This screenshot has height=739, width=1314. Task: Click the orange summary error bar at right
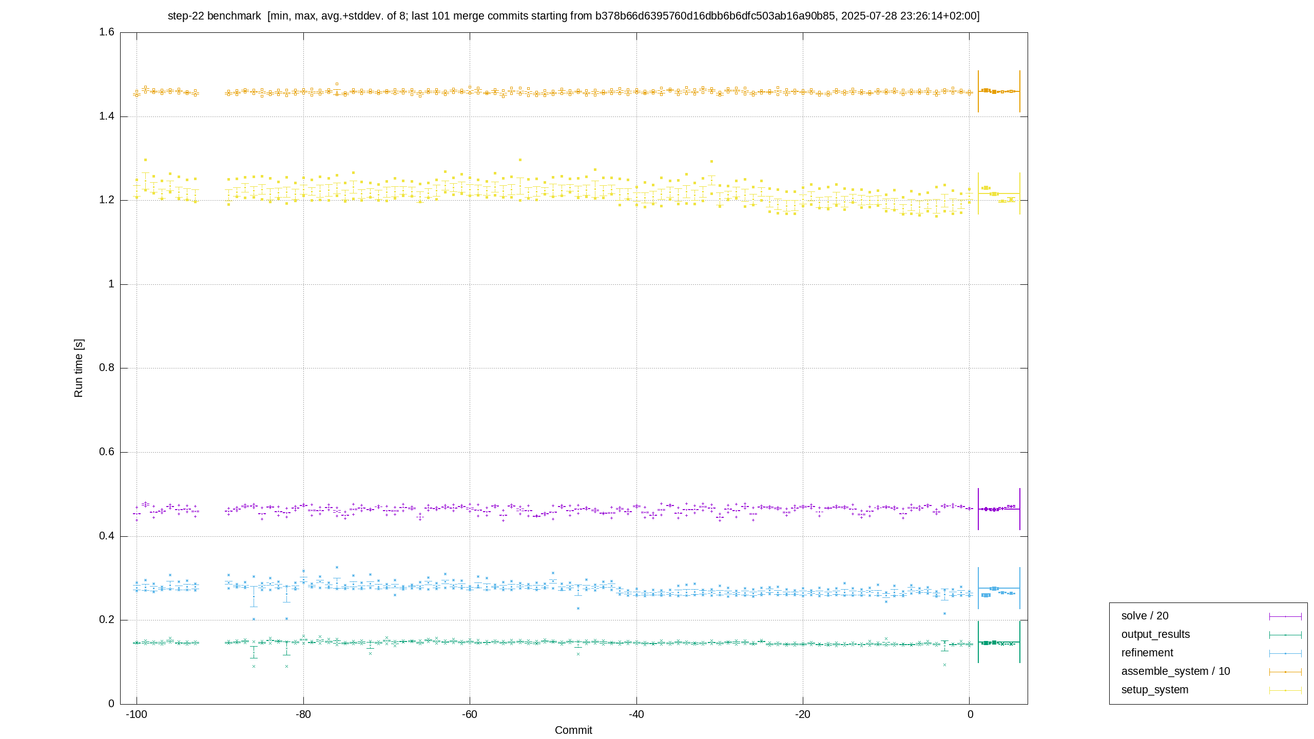pyautogui.click(x=999, y=91)
